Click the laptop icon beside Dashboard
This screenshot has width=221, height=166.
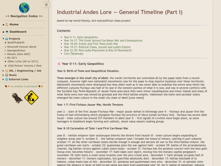[x=7, y=32]
